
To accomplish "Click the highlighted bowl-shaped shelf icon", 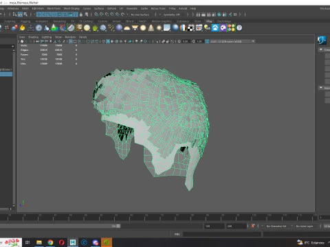I will [x=71, y=28].
